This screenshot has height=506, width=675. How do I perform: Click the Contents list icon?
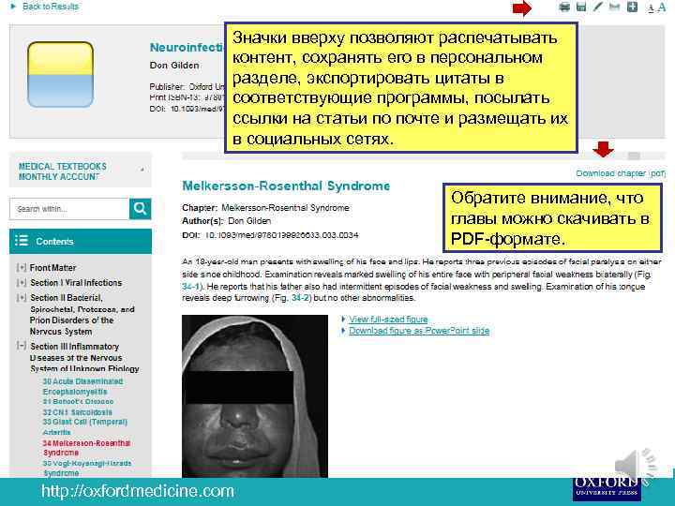pyautogui.click(x=22, y=241)
